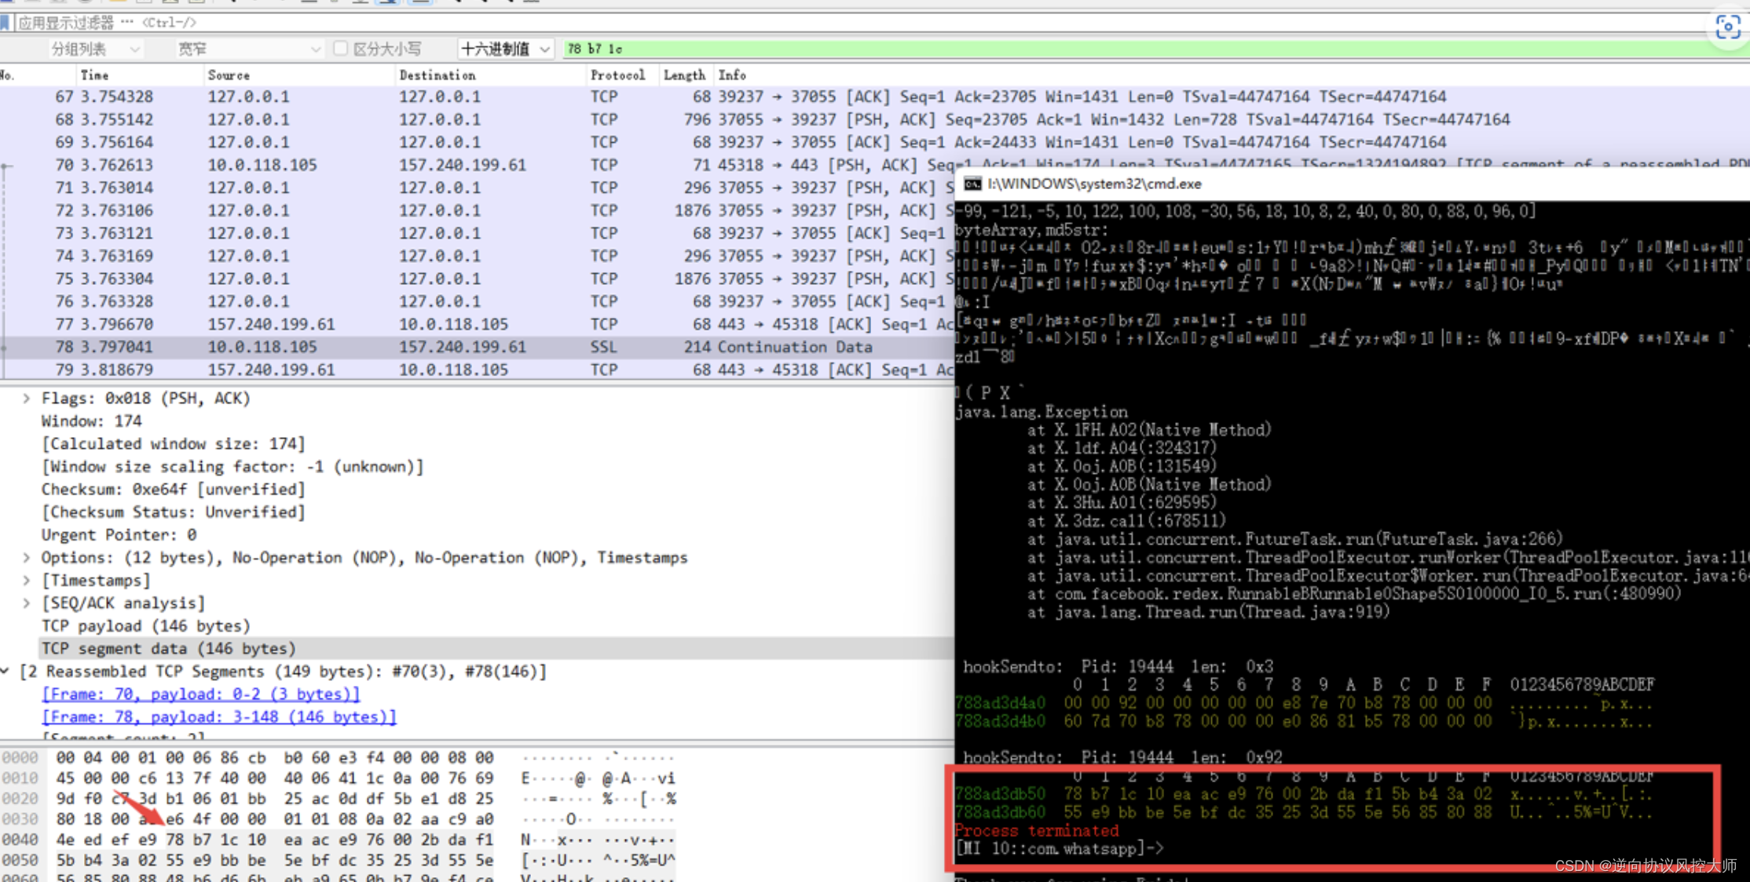Select packet 70 from 10.0.118.105
The image size is (1750, 882).
coord(477,165)
